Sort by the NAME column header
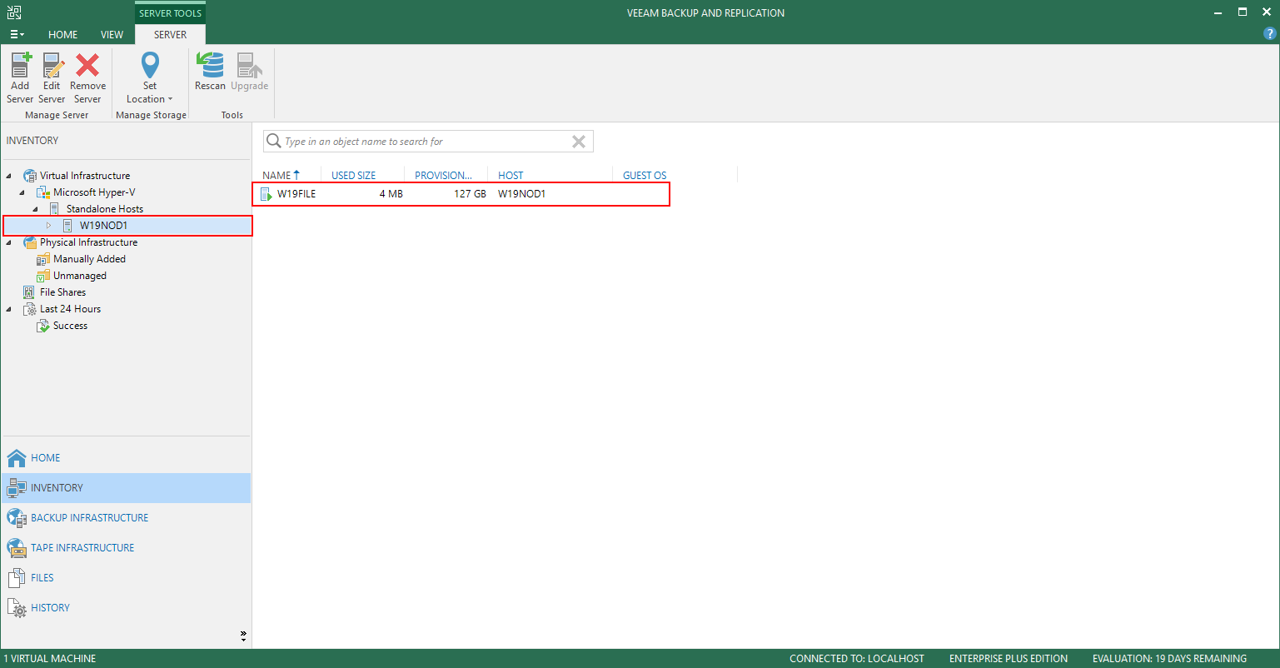 pyautogui.click(x=281, y=176)
